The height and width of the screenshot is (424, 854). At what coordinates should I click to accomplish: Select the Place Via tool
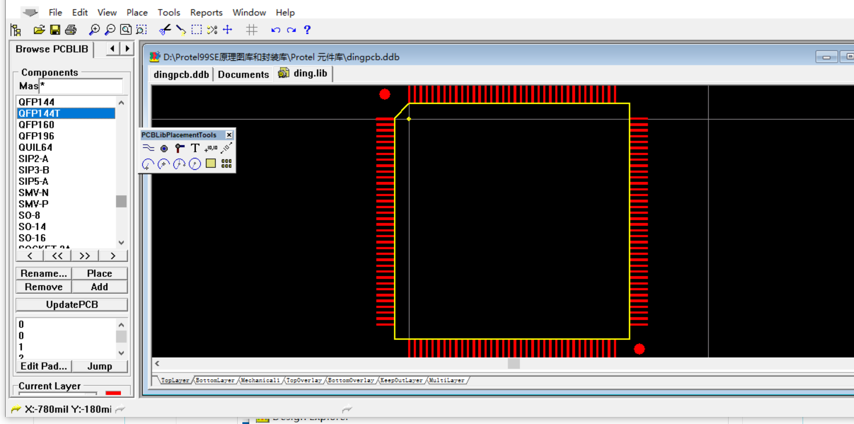[179, 149]
